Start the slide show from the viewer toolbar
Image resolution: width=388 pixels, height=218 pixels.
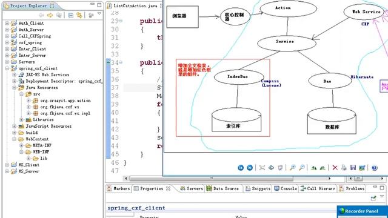pos(280,168)
